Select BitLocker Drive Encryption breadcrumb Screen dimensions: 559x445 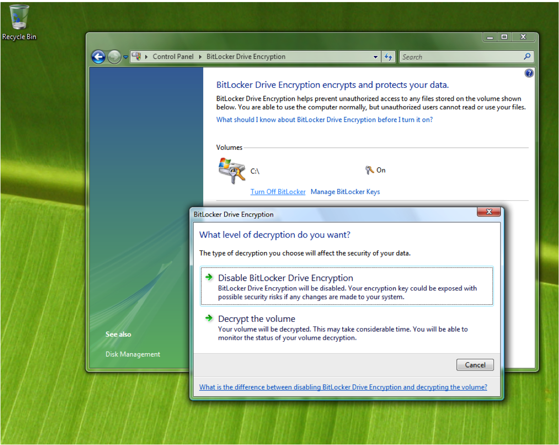[246, 56]
